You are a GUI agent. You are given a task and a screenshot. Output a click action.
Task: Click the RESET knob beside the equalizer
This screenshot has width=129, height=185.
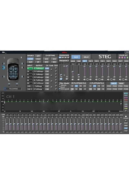(126, 121)
